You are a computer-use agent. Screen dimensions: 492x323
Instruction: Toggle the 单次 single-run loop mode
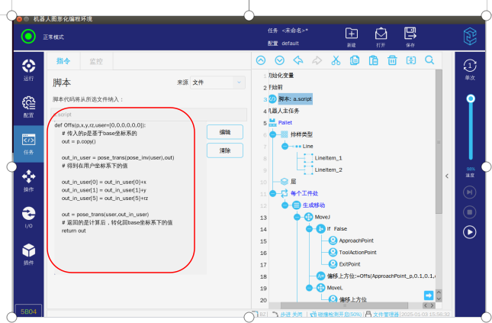click(x=470, y=69)
